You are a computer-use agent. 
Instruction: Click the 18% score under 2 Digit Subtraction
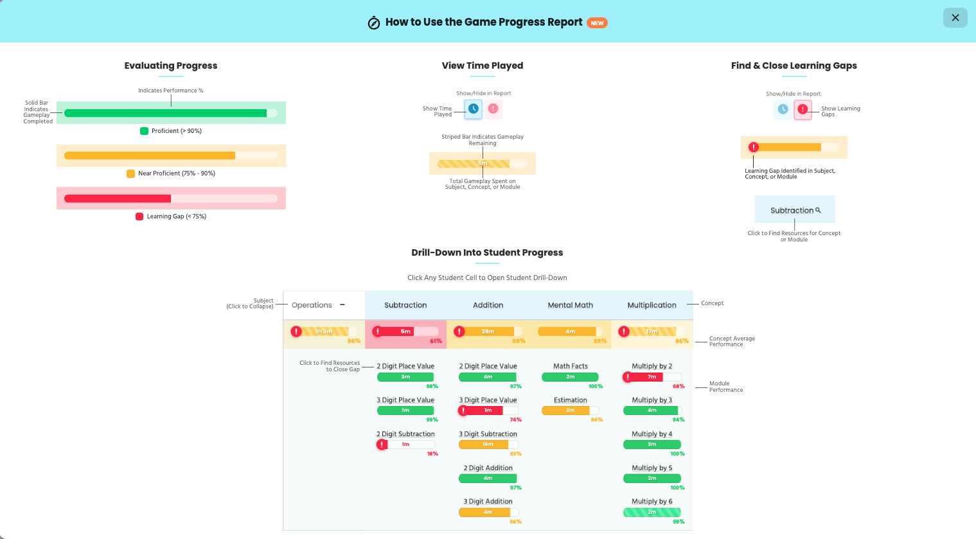[x=432, y=454]
